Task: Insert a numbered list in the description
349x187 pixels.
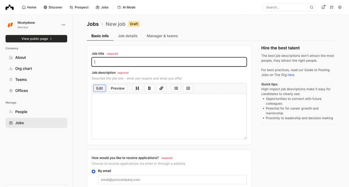Action: (x=188, y=88)
